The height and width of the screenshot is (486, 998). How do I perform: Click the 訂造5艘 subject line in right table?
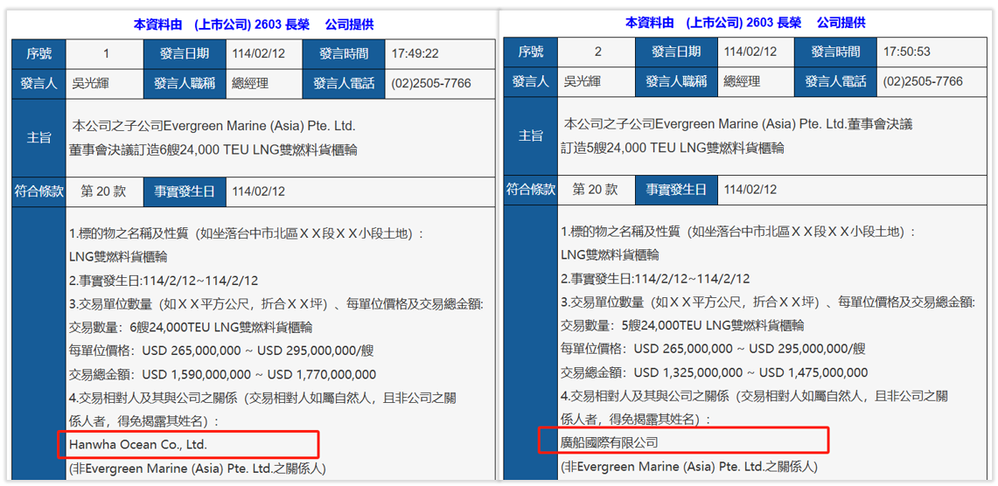coord(672,147)
